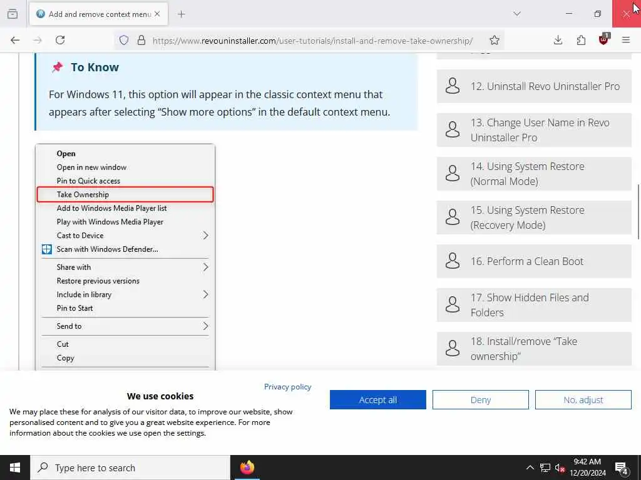The height and width of the screenshot is (480, 641).
Task: Click user icon beside '16. Perform a Clean Boot'
Action: point(453,261)
